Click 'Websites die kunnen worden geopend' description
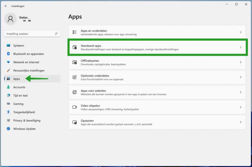 (x=123, y=95)
